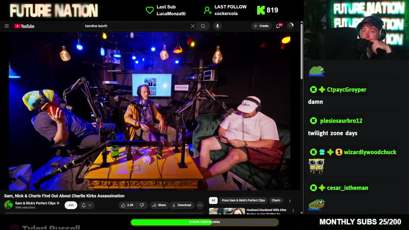409x230 pixels.
Task: Click the video player area
Action: pos(150,111)
